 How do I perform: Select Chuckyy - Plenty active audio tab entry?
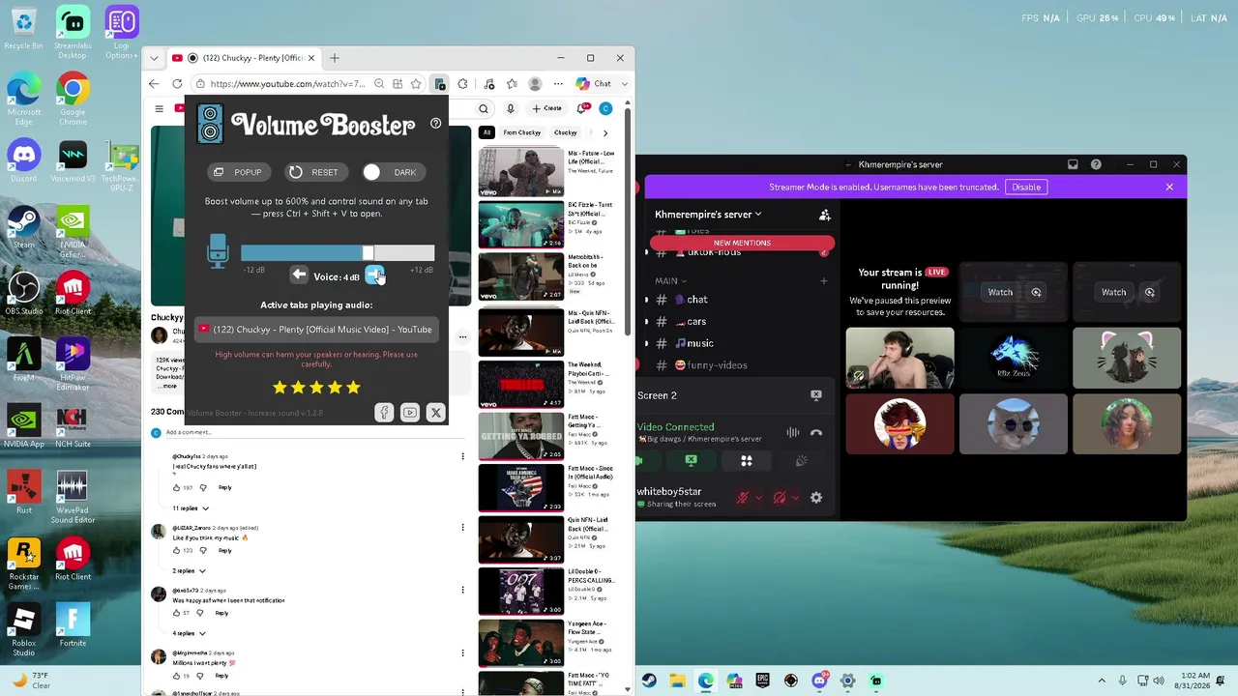(316, 330)
